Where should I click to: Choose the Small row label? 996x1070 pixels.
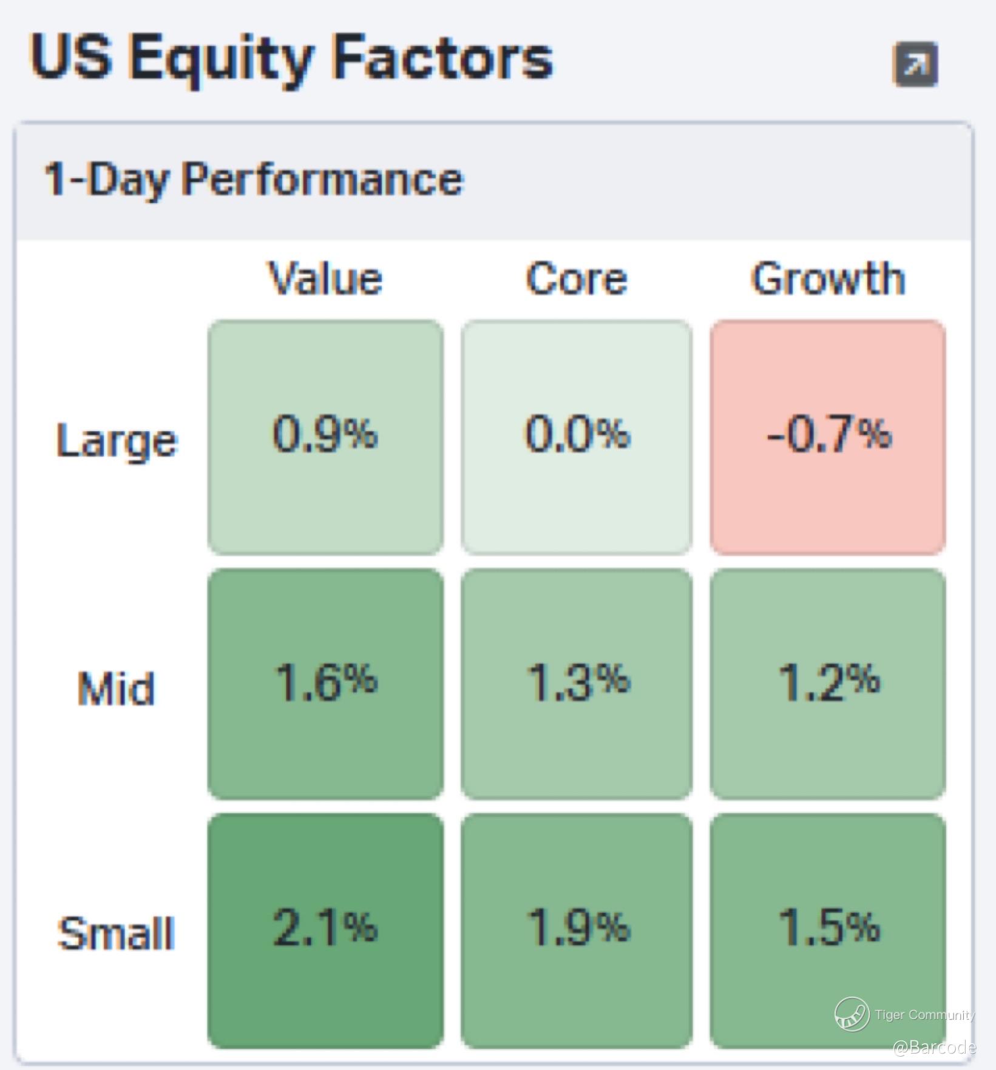117,933
